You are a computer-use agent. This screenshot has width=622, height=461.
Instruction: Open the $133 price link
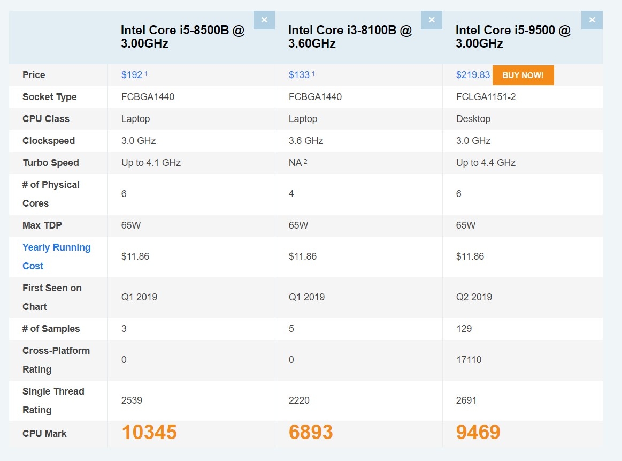[299, 75]
